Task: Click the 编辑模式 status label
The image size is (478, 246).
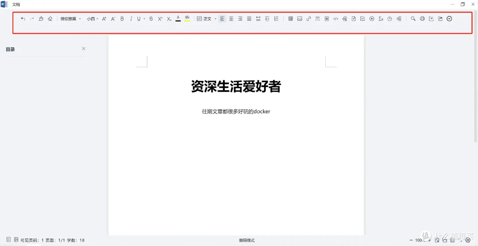Action: point(247,240)
